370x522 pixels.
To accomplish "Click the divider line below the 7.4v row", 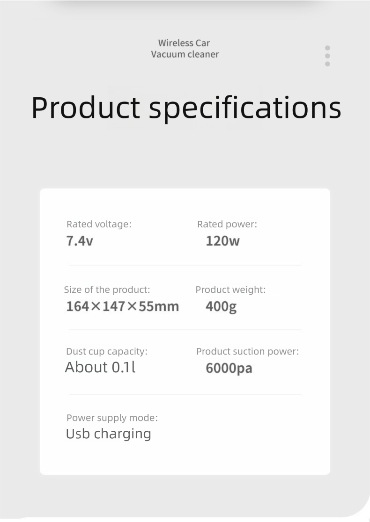I will click(x=185, y=265).
